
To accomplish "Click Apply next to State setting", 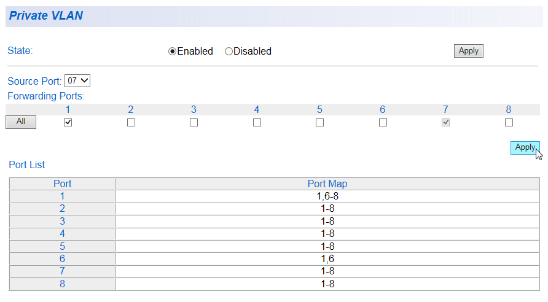I will coord(468,51).
